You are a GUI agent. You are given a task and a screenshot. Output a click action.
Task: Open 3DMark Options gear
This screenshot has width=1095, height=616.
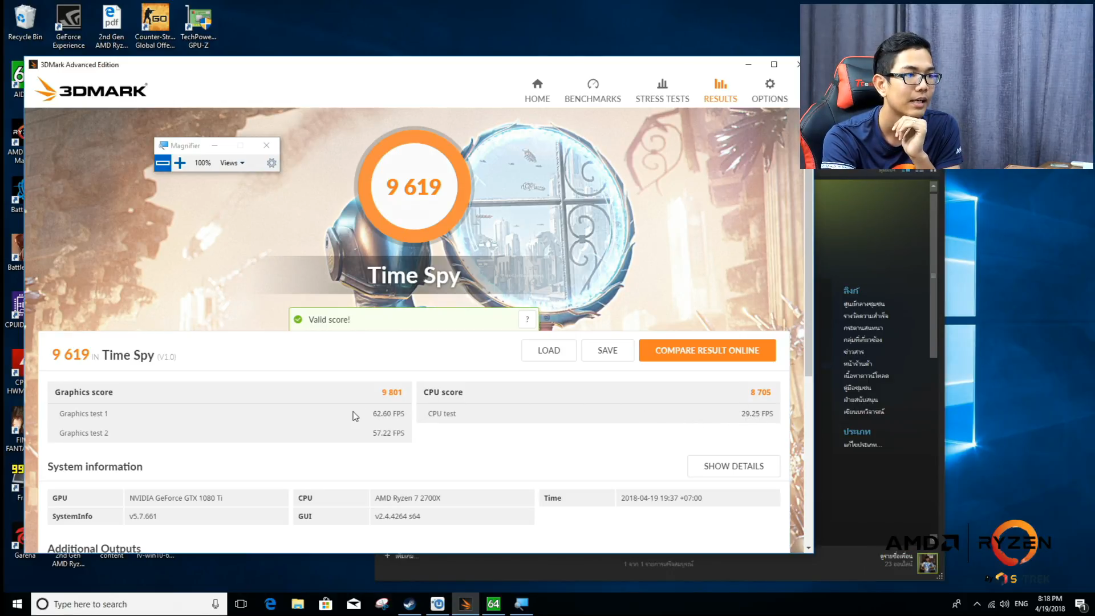(769, 84)
